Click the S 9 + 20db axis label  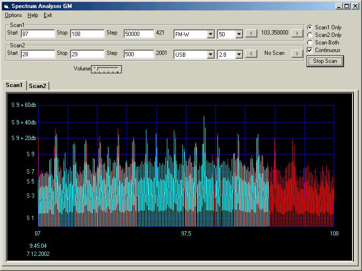point(24,138)
